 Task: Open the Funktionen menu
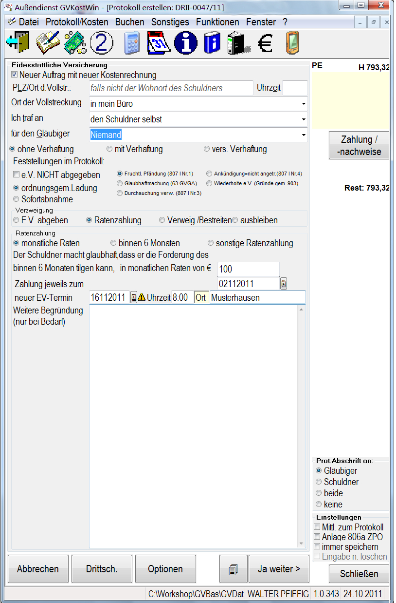(x=217, y=22)
